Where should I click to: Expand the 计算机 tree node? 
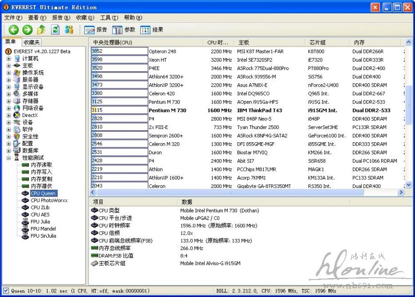coord(9,58)
